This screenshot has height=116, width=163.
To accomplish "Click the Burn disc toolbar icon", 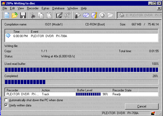I will point(78,15).
